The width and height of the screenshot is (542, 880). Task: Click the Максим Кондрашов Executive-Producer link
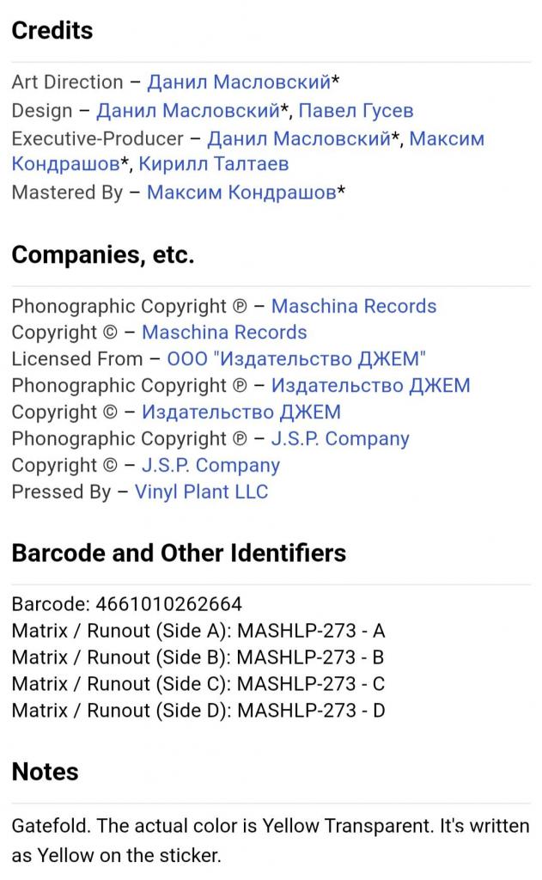(447, 139)
